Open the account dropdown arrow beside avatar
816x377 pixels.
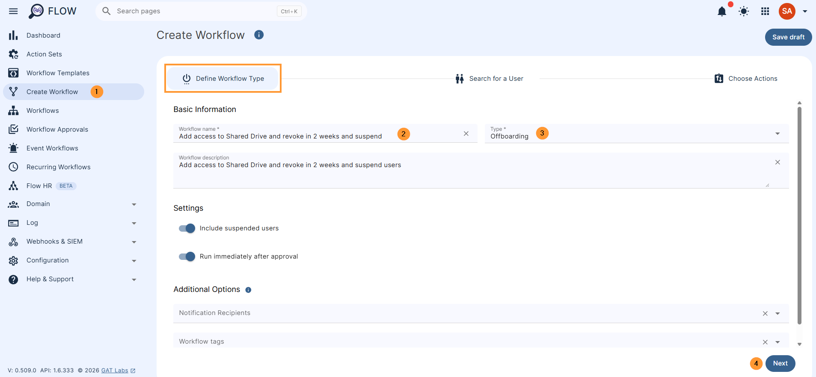[x=805, y=12]
